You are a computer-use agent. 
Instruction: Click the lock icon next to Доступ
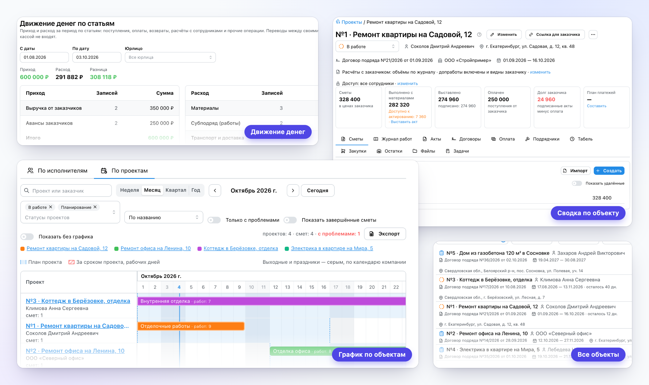click(x=338, y=84)
